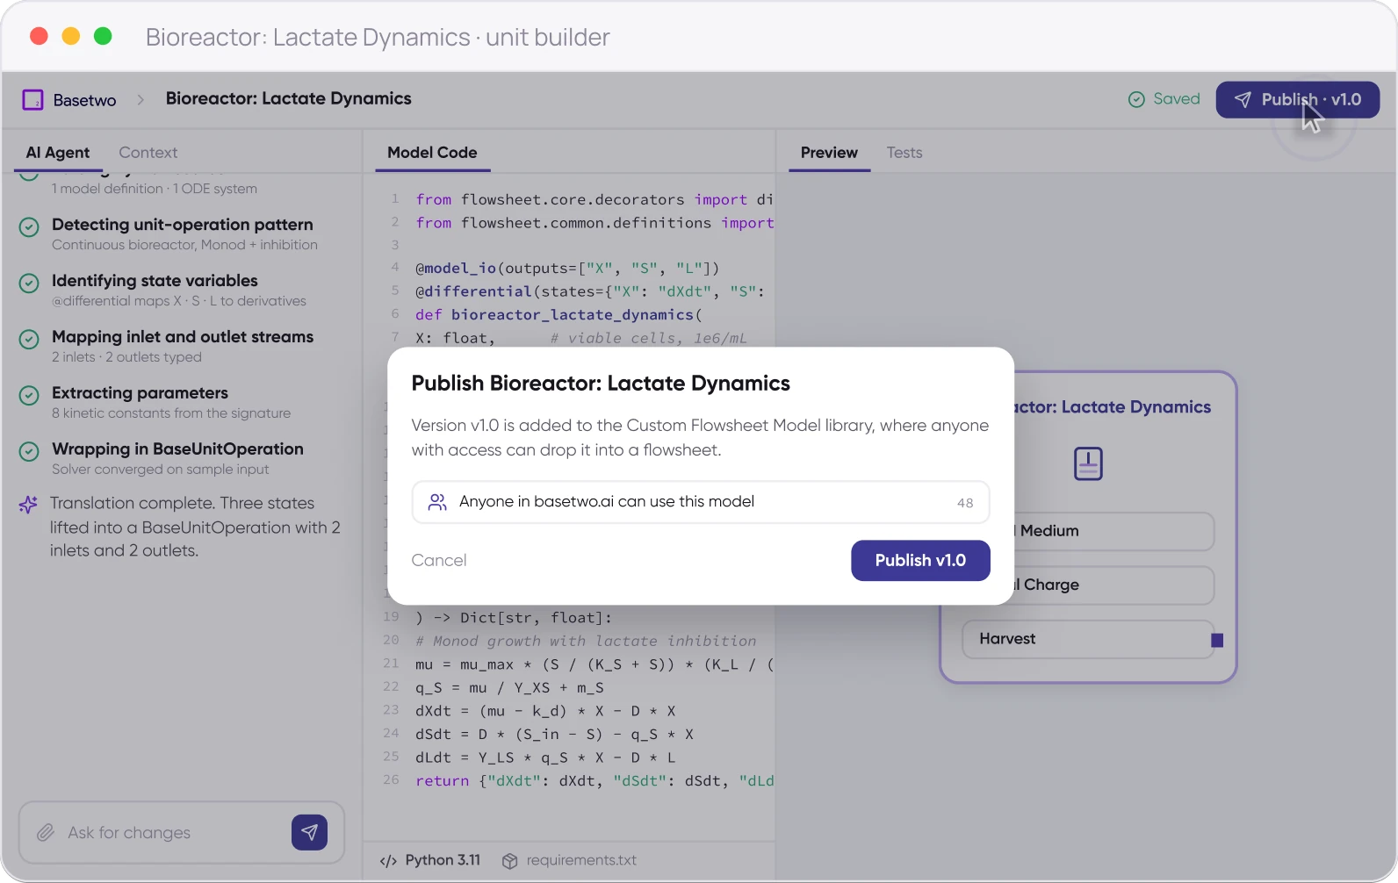Click the Publish · v1.0 header button
Screen dimensions: 1398x883
point(1298,99)
